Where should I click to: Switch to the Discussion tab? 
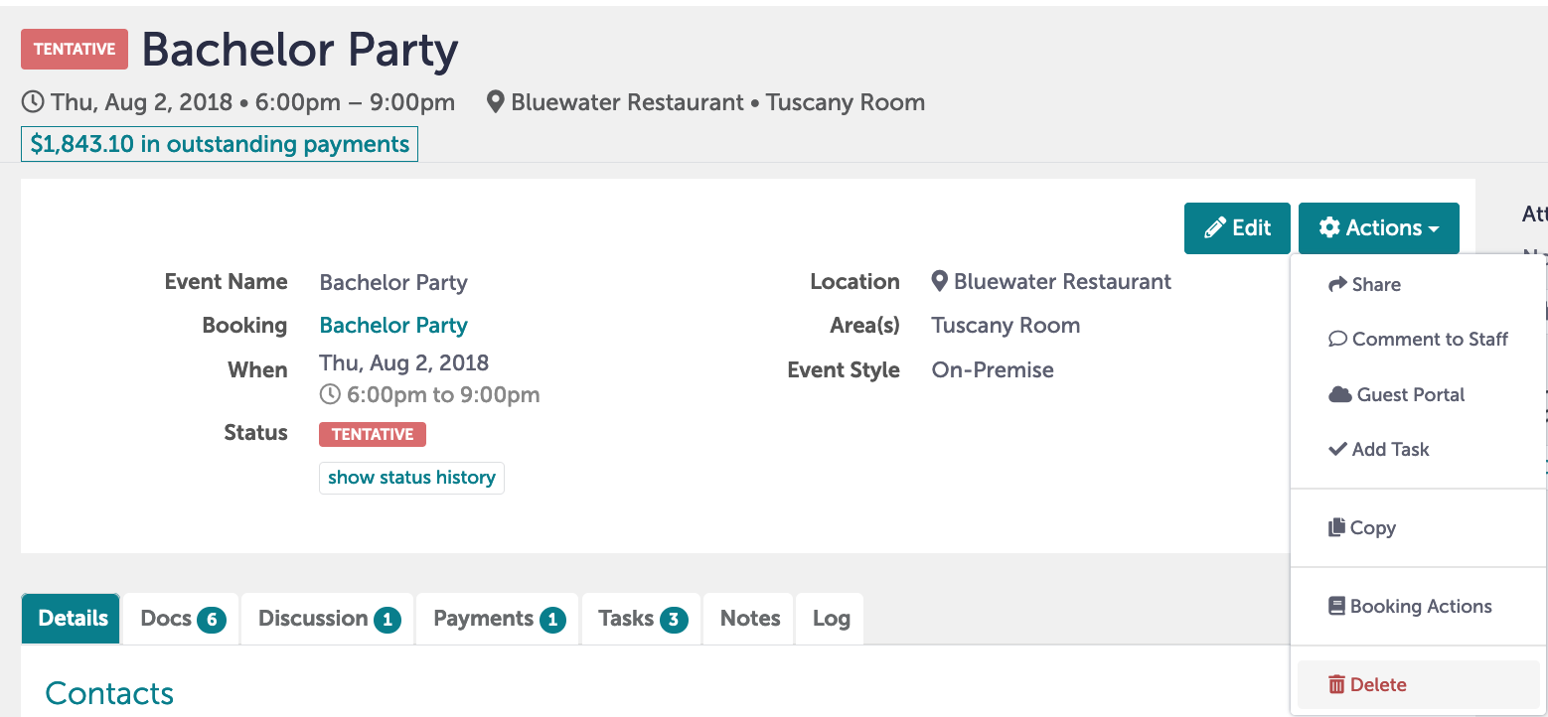[x=328, y=619]
